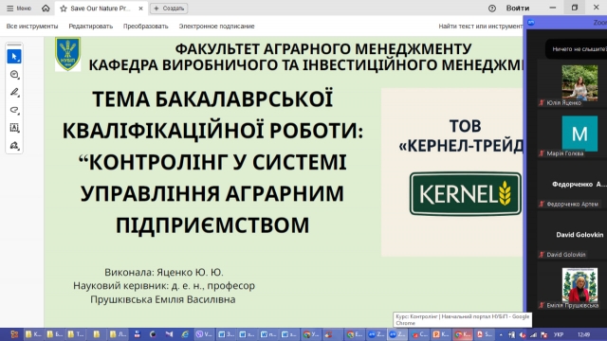The image size is (607, 341).
Task: Choose the text box tool
Action: click(x=14, y=128)
